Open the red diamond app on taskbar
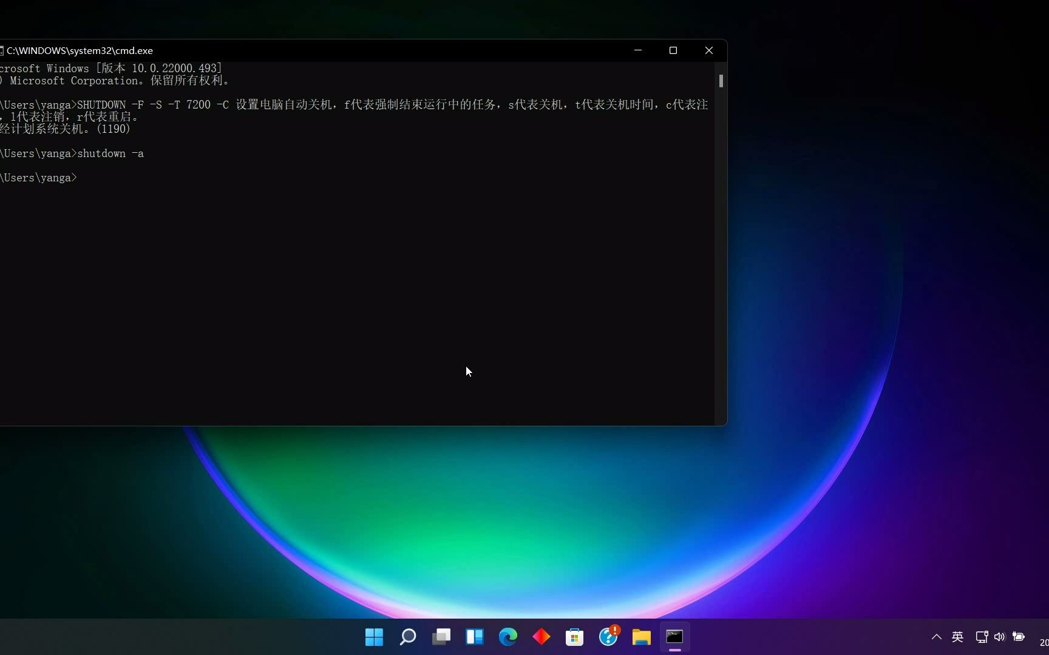Viewport: 1049px width, 655px height. [x=541, y=637]
